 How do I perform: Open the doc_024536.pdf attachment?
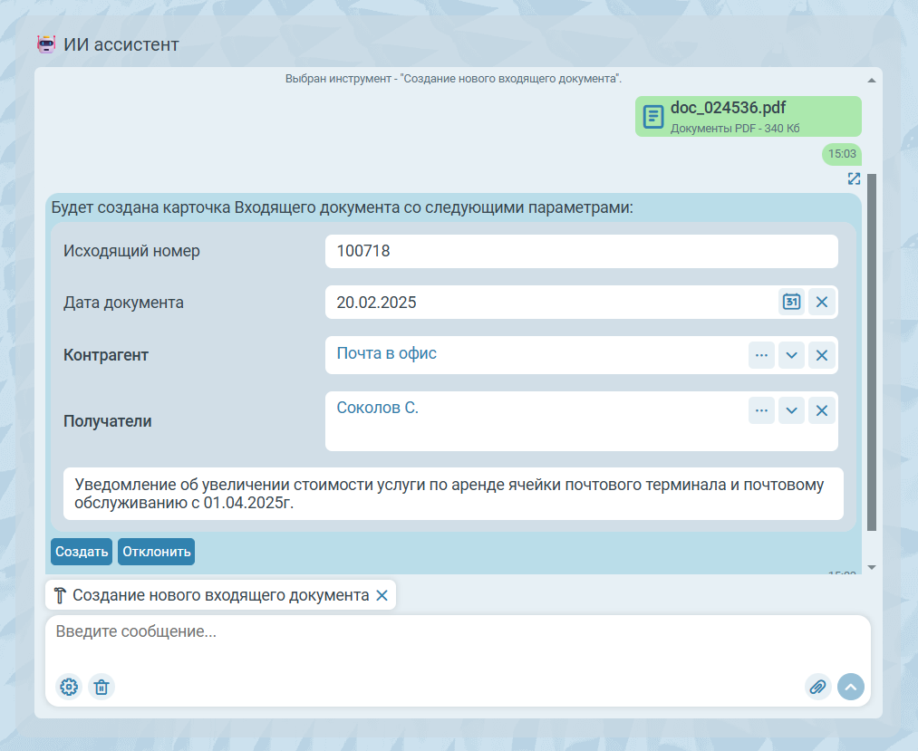748,116
